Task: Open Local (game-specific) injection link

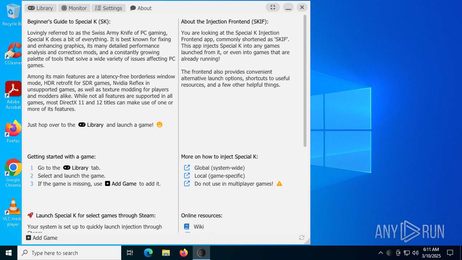Action: 219,176
